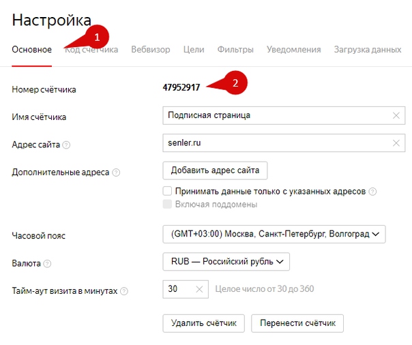Open the Цели tab
This screenshot has width=412, height=345.
pos(194,49)
